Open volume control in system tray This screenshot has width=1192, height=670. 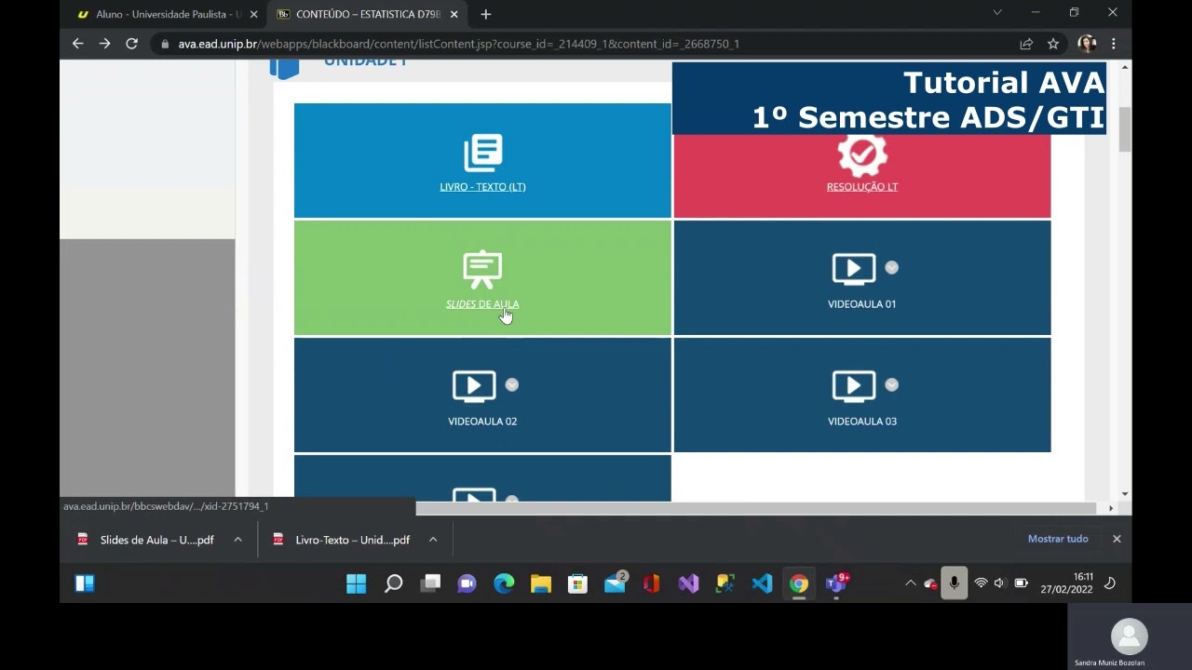click(999, 583)
